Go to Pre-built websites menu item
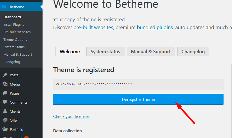 pos(17,32)
